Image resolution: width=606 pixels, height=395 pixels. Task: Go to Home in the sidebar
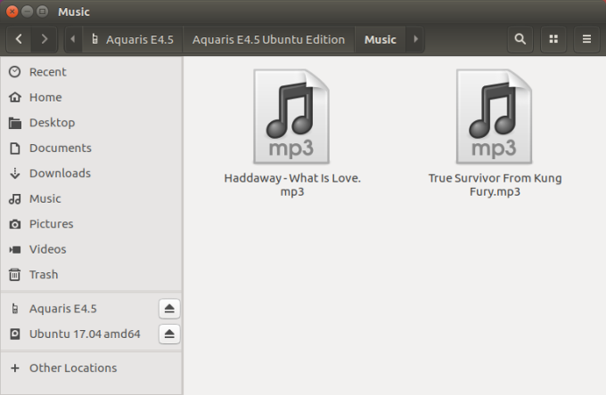[91, 97]
